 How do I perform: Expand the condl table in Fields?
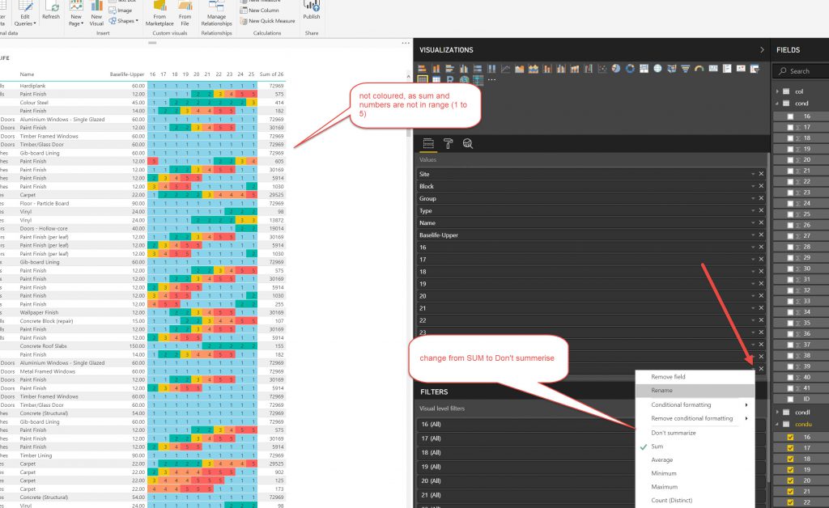point(779,412)
